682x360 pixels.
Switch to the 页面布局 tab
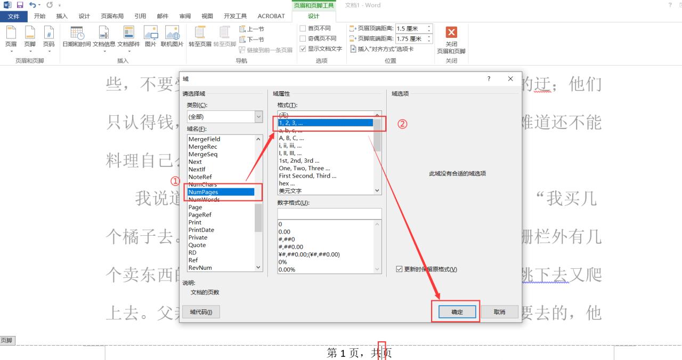click(112, 17)
